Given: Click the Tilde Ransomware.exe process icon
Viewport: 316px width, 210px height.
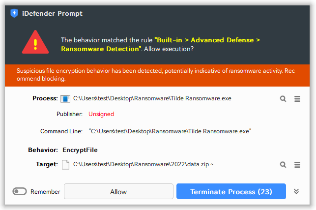Looking at the screenshot, I should coord(65,98).
